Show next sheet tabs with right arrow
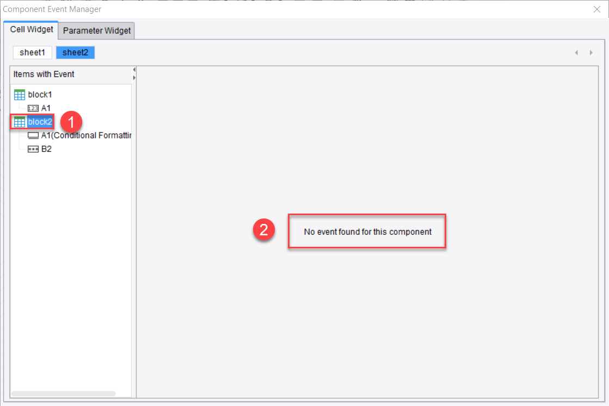Screen dimensions: 609x406 click(x=591, y=52)
